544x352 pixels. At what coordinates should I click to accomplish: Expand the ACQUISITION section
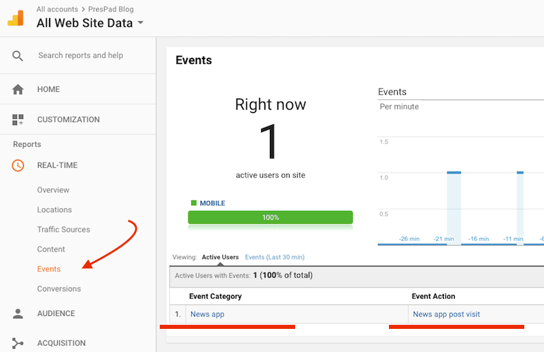tap(61, 343)
